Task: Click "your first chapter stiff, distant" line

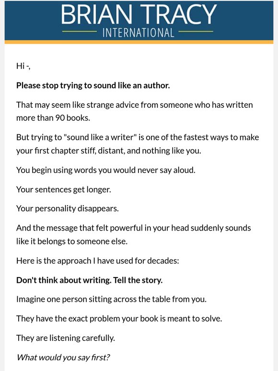Action: click(x=109, y=151)
